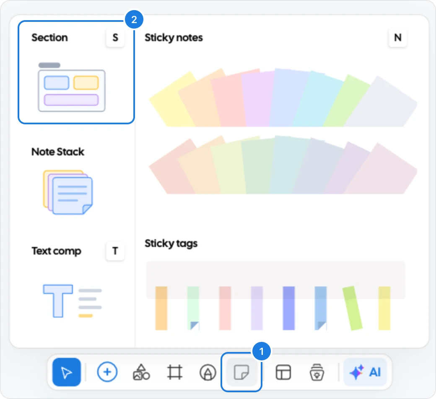The image size is (436, 399).
Task: Choose the Section component card
Action: click(x=76, y=72)
